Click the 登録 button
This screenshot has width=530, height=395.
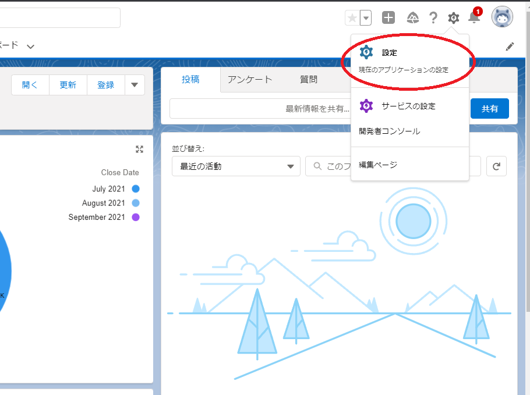click(x=106, y=85)
